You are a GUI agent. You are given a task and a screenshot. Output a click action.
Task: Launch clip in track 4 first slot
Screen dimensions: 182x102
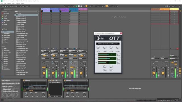pos(70,11)
